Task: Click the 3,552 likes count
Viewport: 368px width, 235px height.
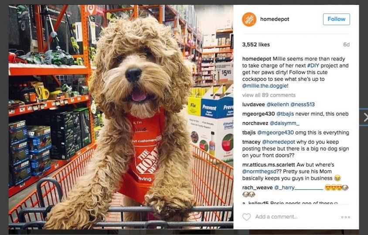Action: coord(256,44)
